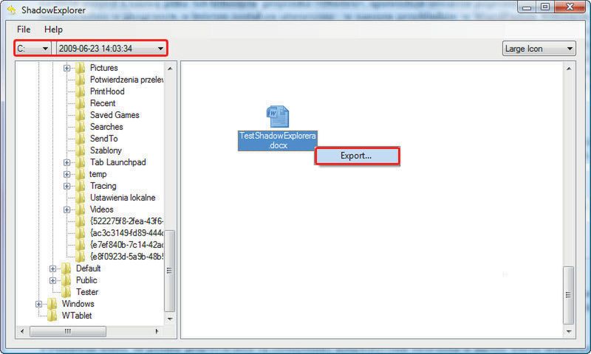Image resolution: width=591 pixels, height=354 pixels.
Task: Click the Searches folder icon
Action: [80, 127]
